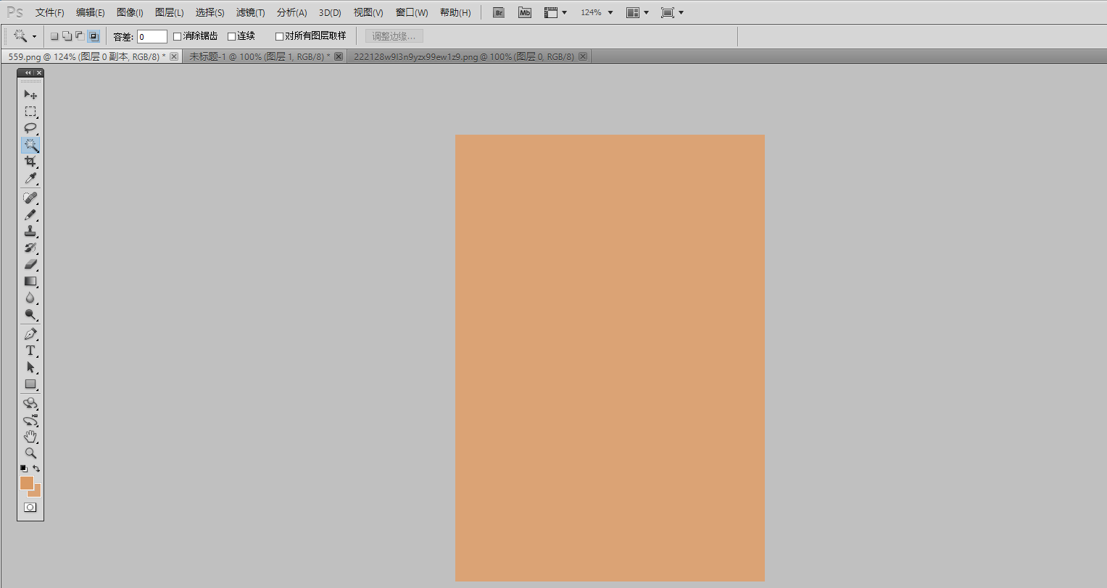1107x588 pixels.
Task: Select the Path Selection tool
Action: (30, 368)
